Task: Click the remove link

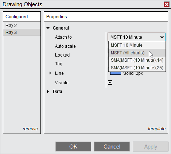Action: point(30,129)
